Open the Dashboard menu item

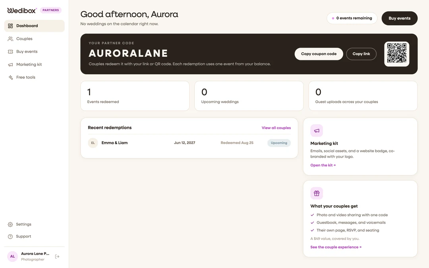point(35,26)
